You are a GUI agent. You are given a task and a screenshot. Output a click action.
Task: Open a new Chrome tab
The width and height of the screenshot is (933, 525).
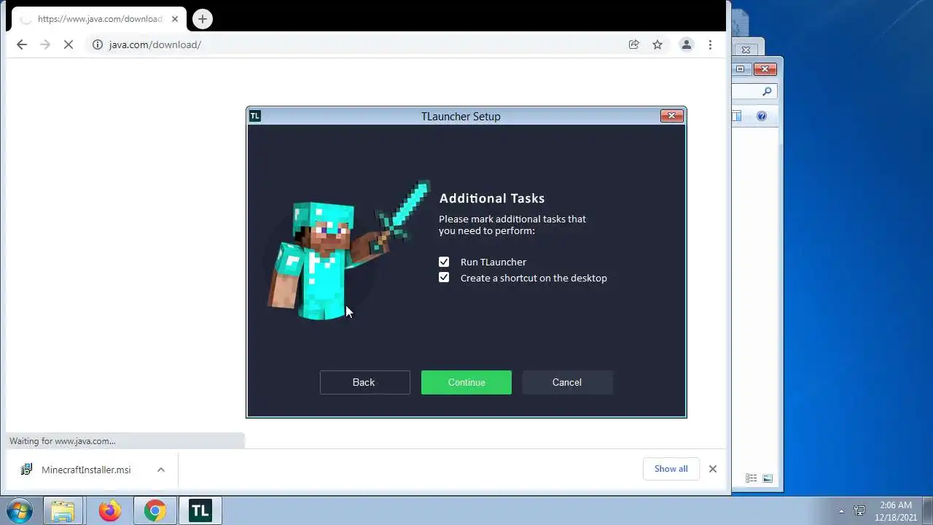pos(203,19)
